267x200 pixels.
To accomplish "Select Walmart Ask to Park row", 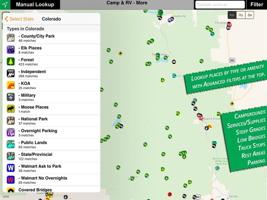I will click(52, 168).
